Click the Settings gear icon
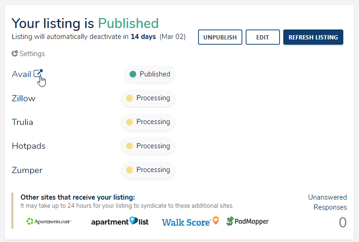Image resolution: width=359 pixels, height=242 pixels. click(15, 54)
